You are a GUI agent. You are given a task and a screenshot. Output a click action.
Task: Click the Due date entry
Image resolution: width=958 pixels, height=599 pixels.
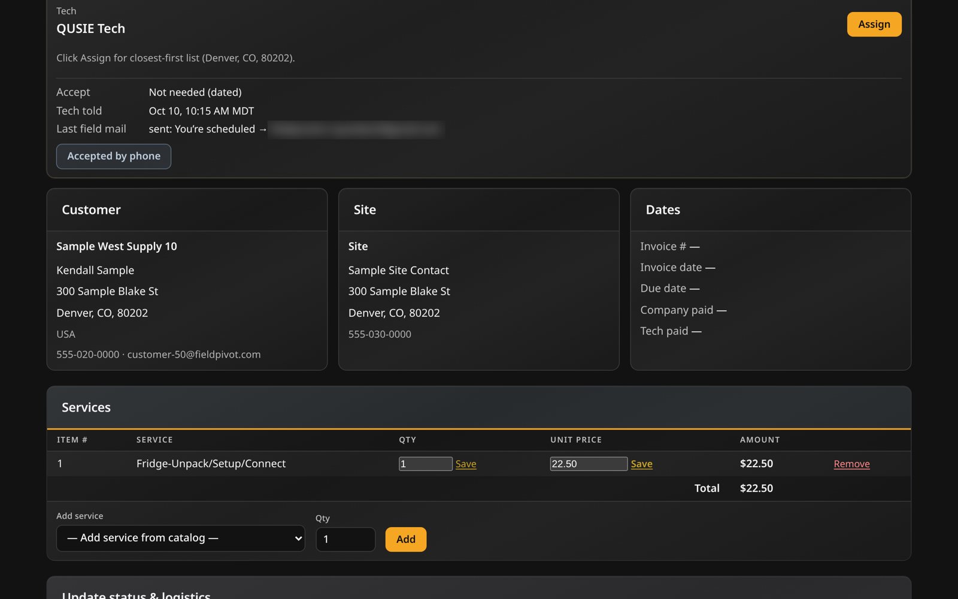[670, 288]
